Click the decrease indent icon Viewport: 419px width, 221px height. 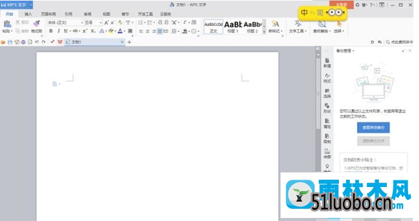[x=160, y=22]
